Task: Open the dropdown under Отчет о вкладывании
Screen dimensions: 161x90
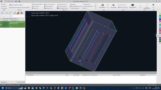Action: click(150, 8)
